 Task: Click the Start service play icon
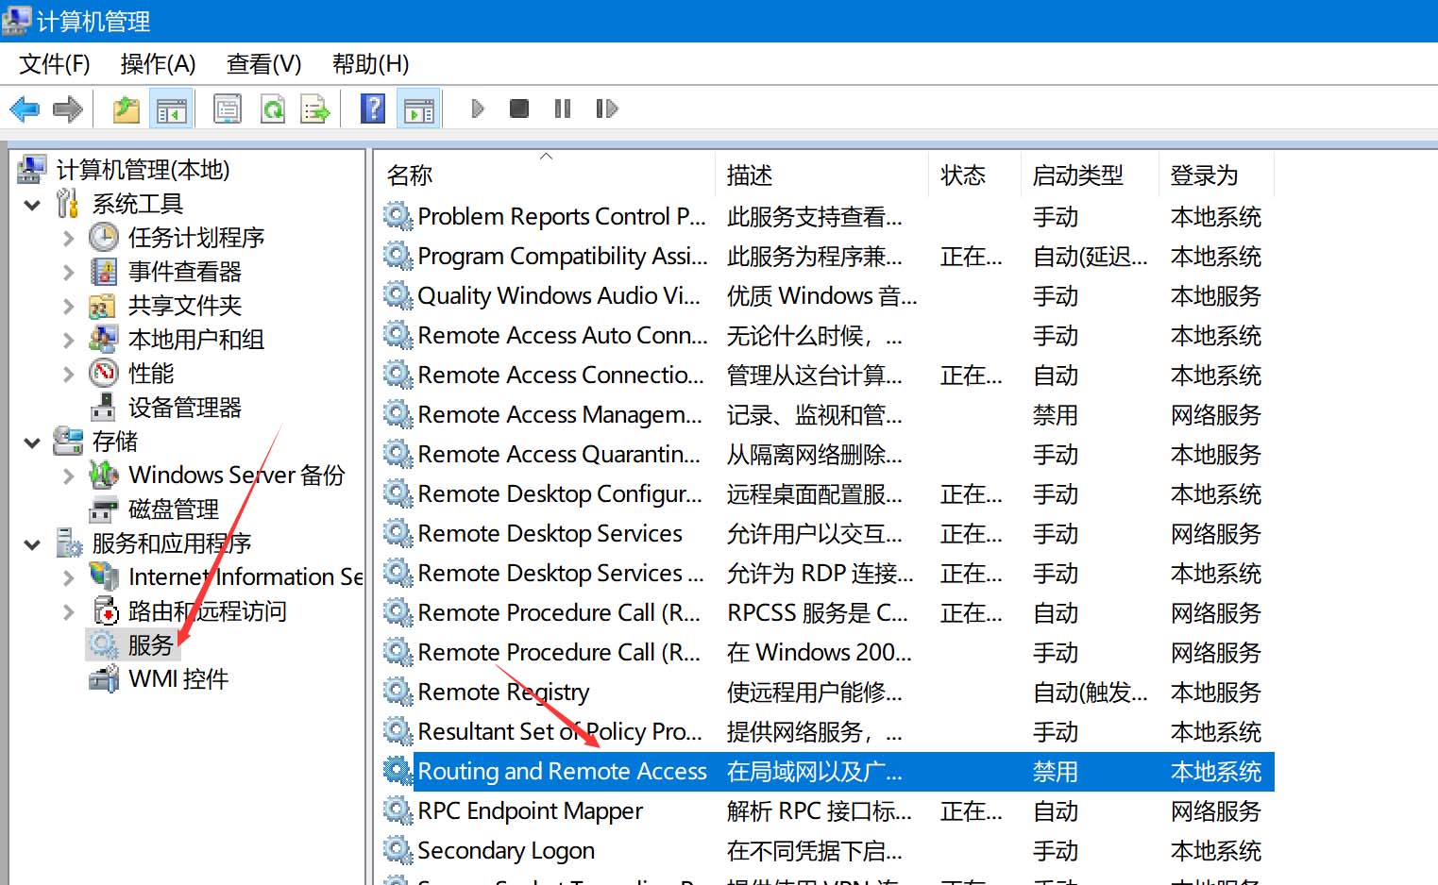coord(478,109)
